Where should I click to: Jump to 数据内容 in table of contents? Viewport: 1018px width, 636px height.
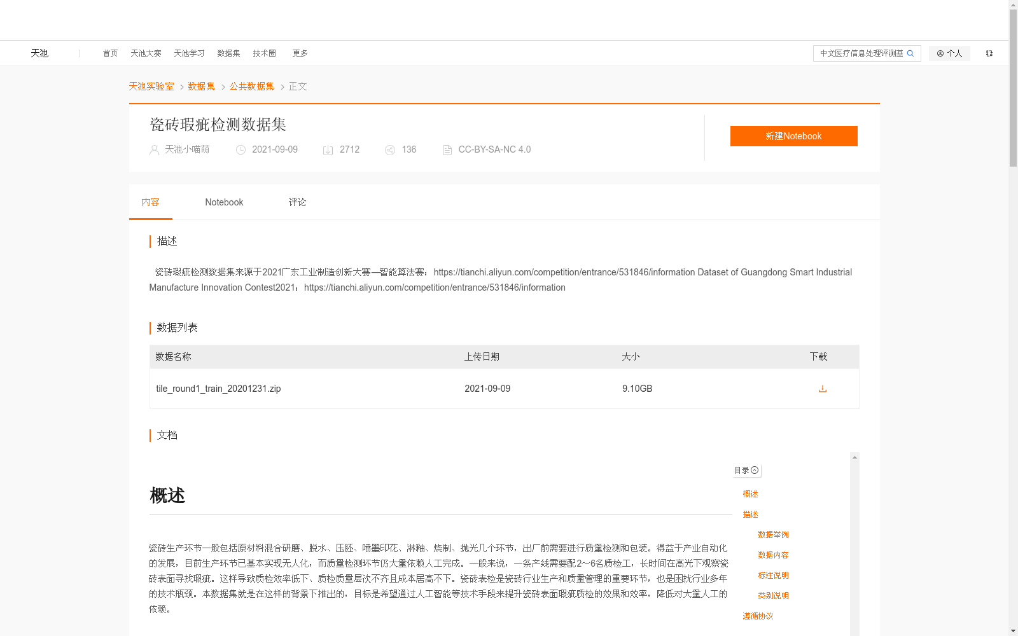click(773, 555)
